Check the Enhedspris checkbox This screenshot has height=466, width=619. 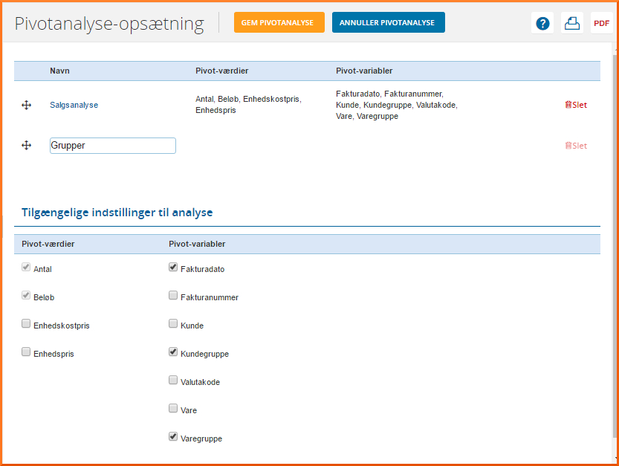tap(26, 352)
